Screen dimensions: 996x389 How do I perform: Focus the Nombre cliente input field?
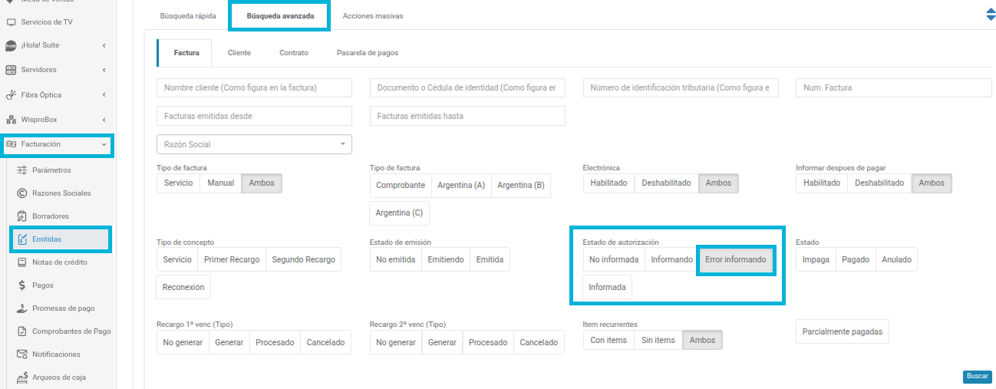pyautogui.click(x=254, y=87)
